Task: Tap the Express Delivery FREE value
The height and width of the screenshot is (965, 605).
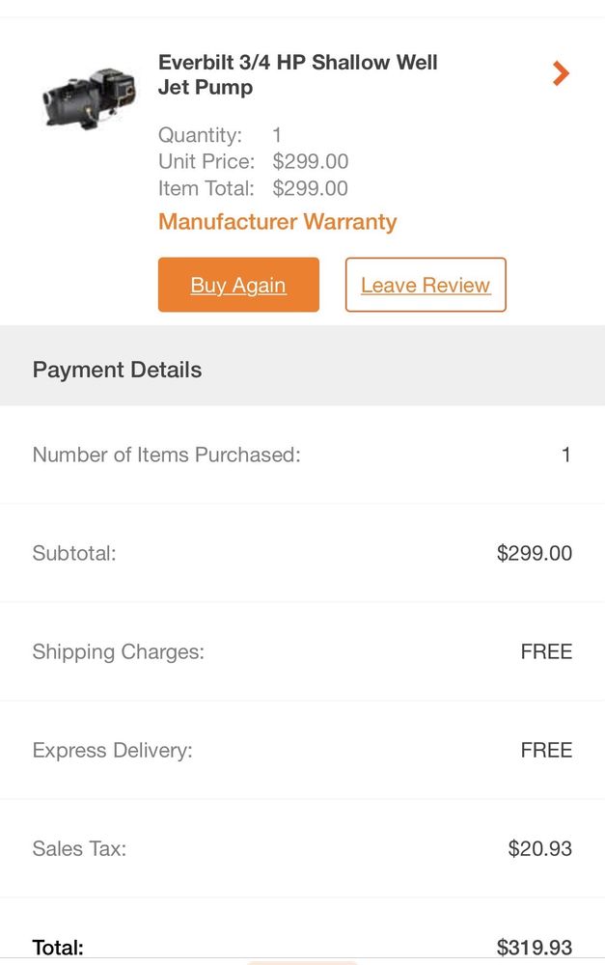Action: [546, 750]
